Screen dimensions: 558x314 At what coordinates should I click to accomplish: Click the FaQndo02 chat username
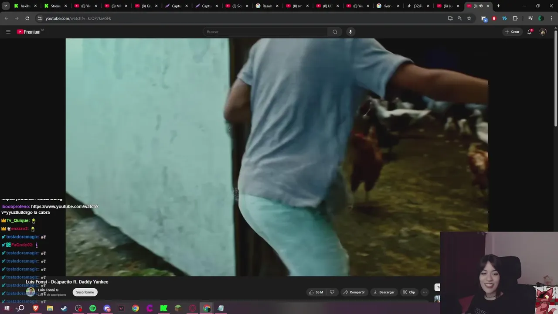[22, 245]
